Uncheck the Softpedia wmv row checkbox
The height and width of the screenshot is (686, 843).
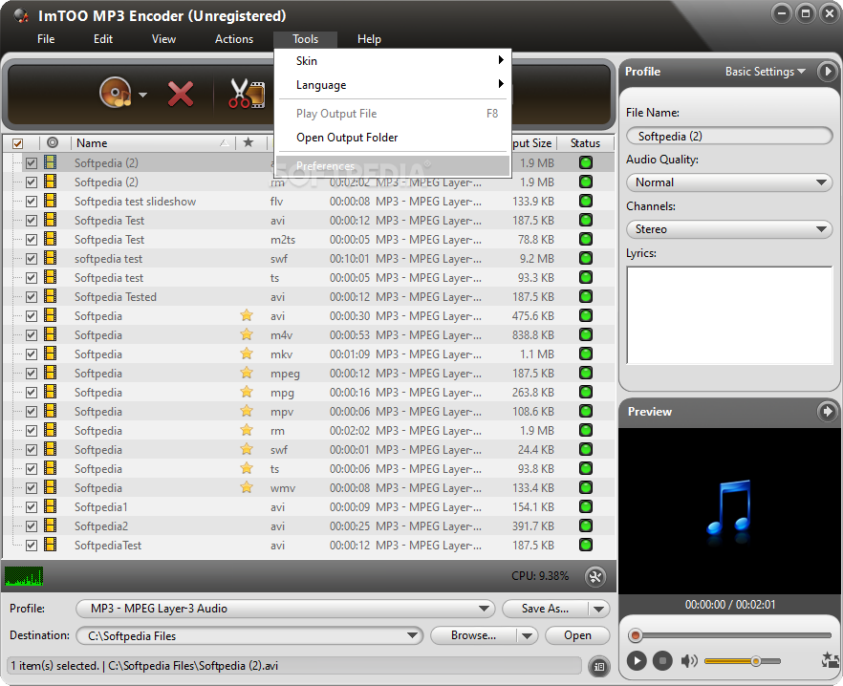pos(32,488)
